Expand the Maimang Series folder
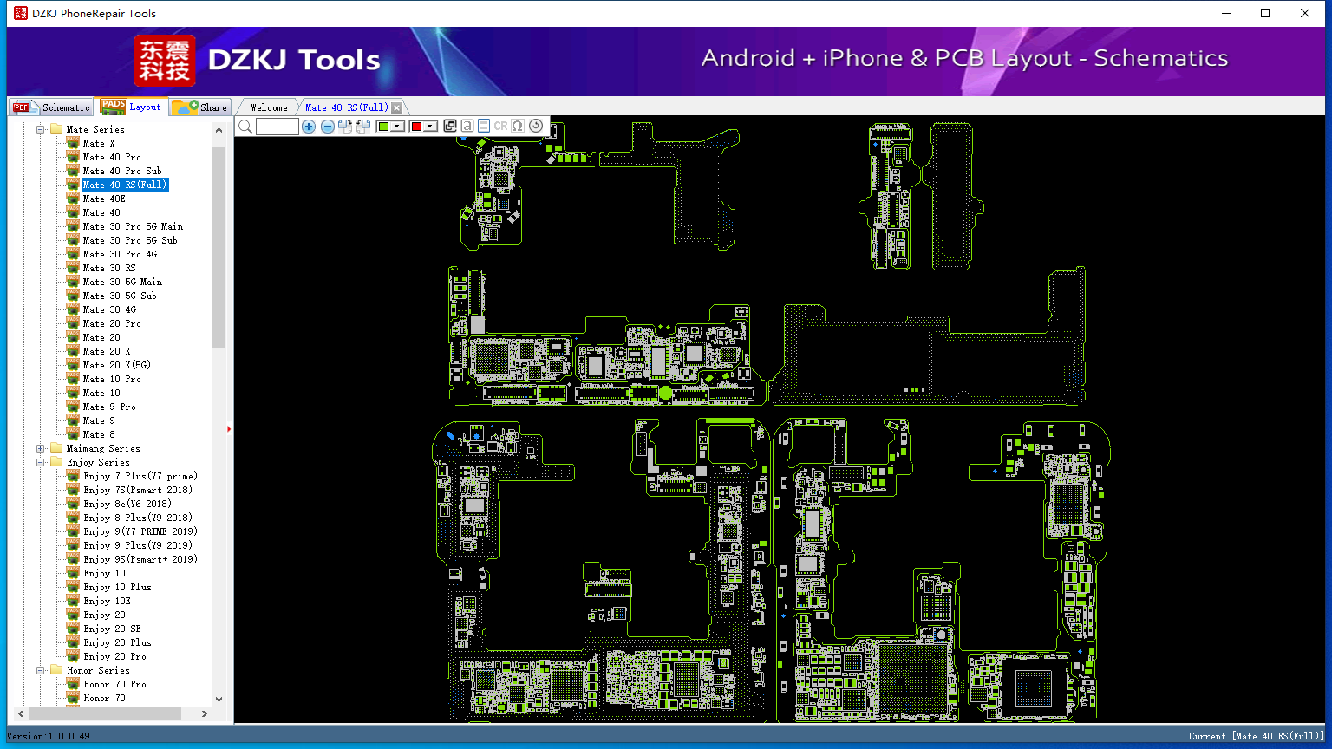1332x749 pixels. (41, 448)
